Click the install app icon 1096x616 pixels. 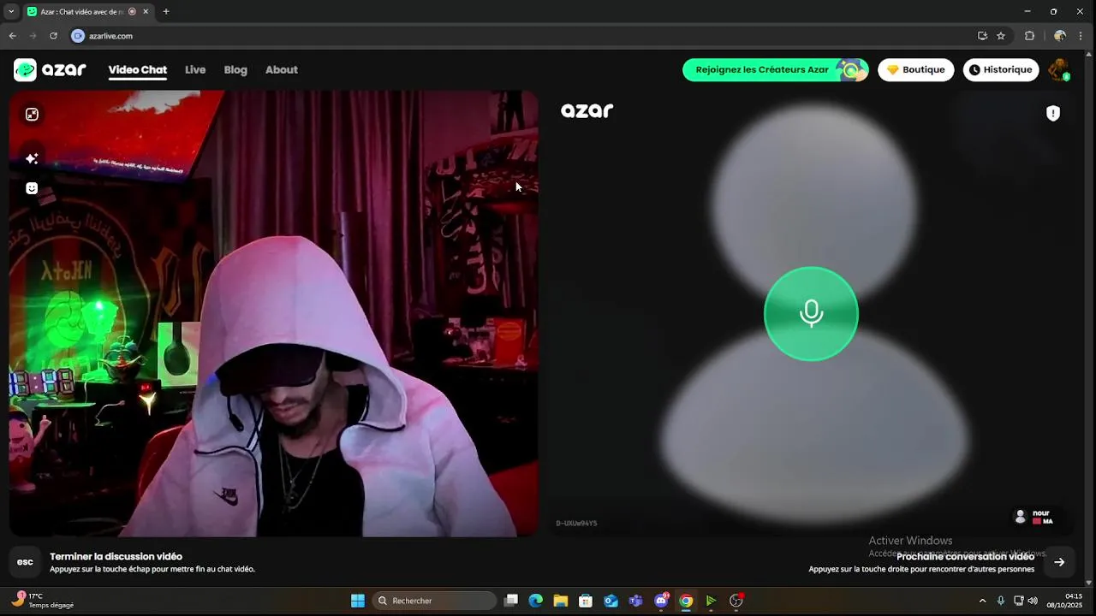[x=982, y=36]
